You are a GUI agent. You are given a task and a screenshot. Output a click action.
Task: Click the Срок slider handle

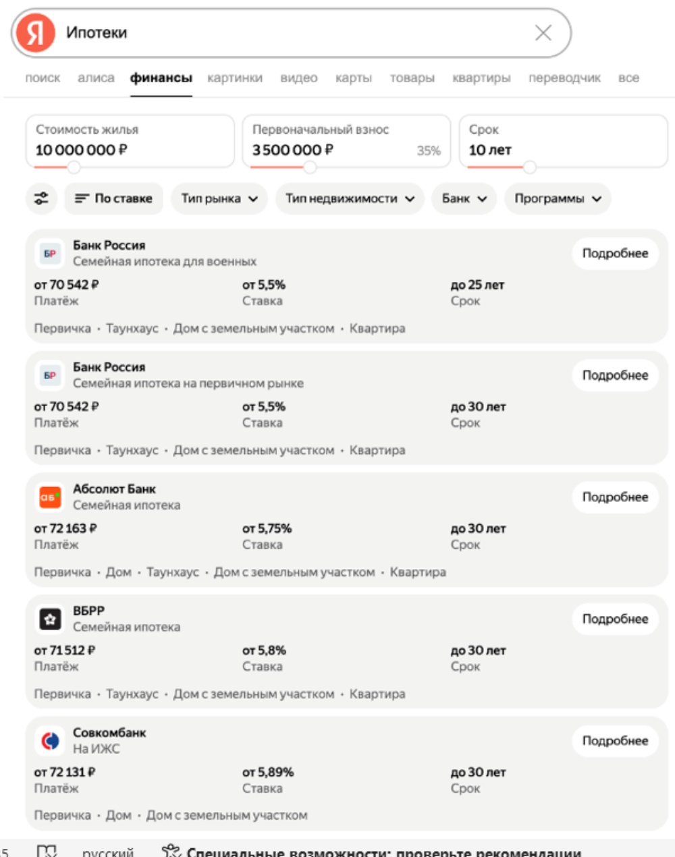[530, 167]
